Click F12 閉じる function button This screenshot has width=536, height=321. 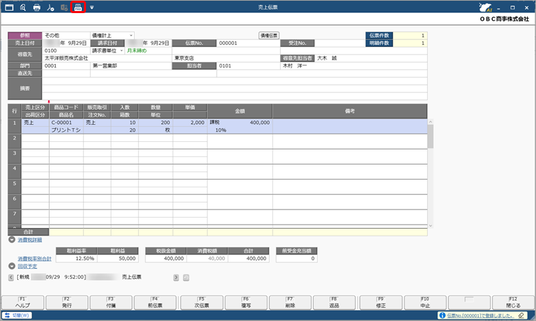tap(513, 302)
